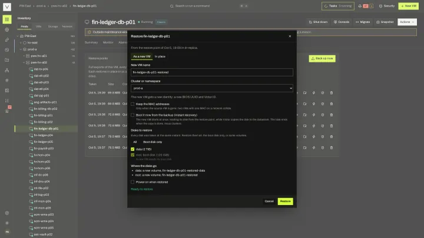Uncheck the data (2 TiB) disk
Viewport: 424px width, 238px height.
[132, 149]
